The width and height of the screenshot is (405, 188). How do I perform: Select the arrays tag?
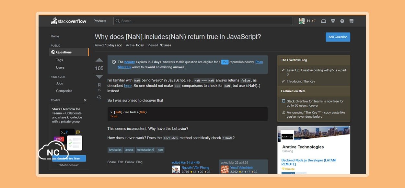(x=129, y=150)
